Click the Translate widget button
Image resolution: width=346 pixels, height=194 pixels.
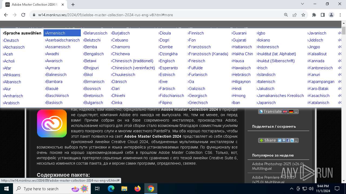(278, 112)
